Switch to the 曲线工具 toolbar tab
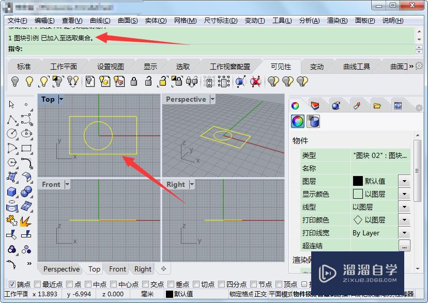The width and height of the screenshot is (428, 303). (357, 67)
